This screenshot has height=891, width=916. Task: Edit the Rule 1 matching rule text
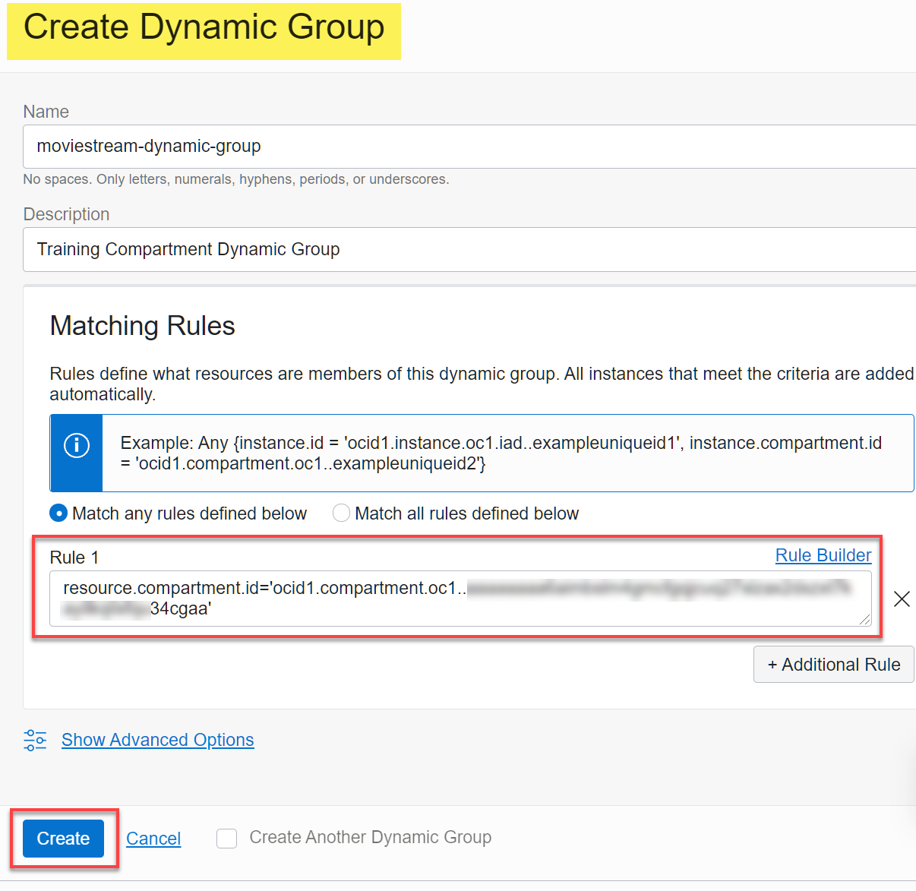coord(456,599)
